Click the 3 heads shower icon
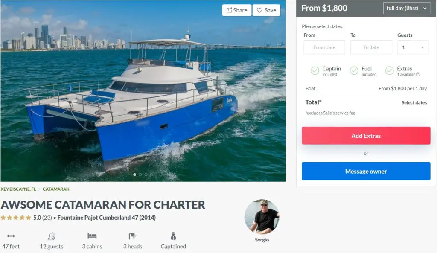The width and height of the screenshot is (437, 253). pyautogui.click(x=132, y=236)
